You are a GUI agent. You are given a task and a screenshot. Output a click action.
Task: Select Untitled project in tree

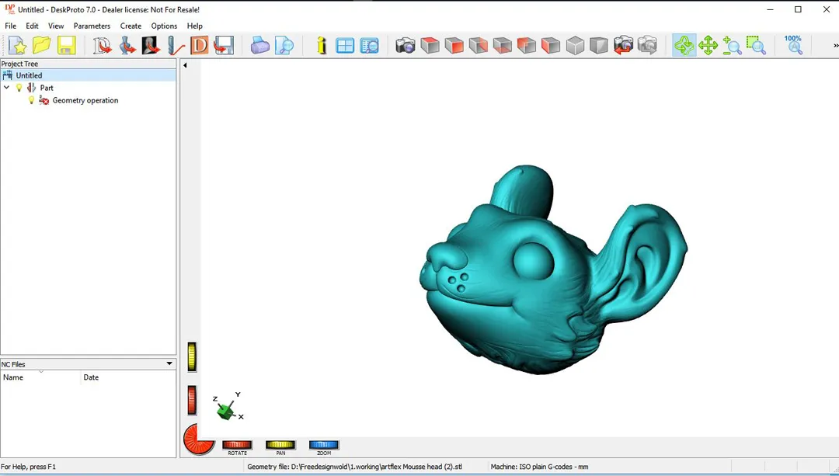29,75
